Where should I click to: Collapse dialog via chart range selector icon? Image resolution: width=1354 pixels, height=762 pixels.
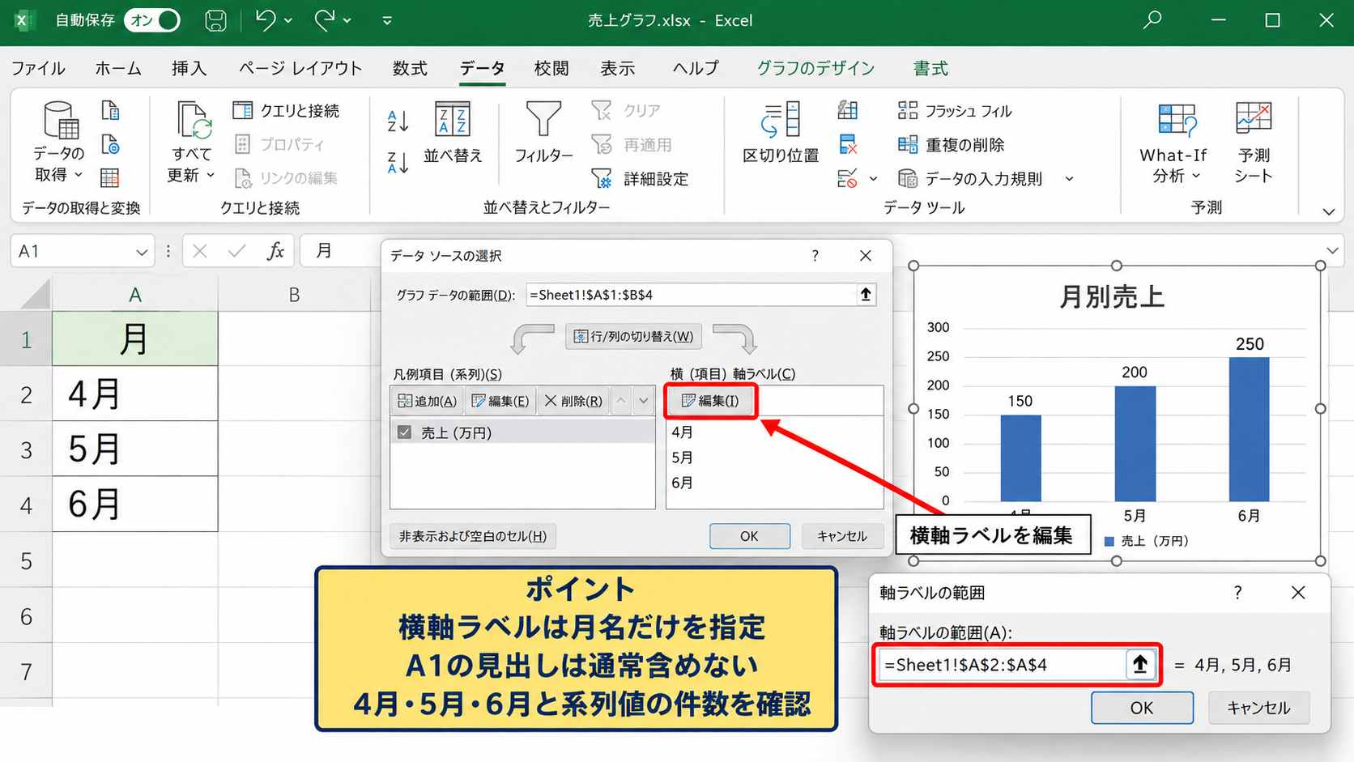(x=866, y=295)
